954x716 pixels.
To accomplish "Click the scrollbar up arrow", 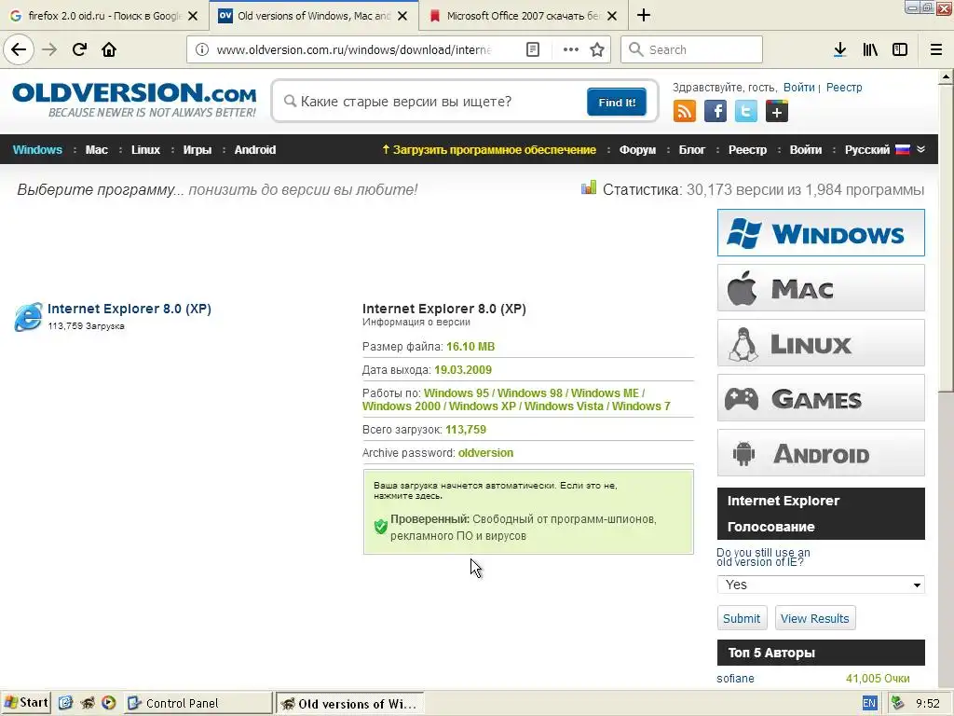I will (x=947, y=76).
